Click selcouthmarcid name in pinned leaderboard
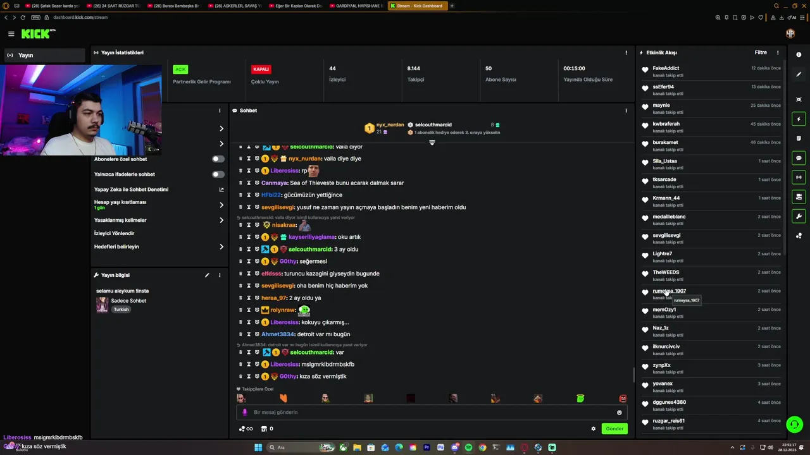The height and width of the screenshot is (455, 810). tap(433, 125)
